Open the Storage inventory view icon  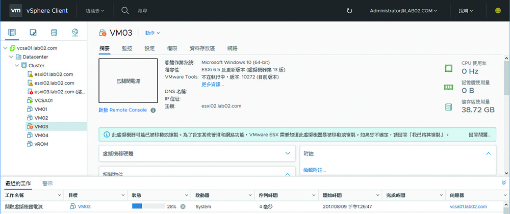tap(54, 33)
